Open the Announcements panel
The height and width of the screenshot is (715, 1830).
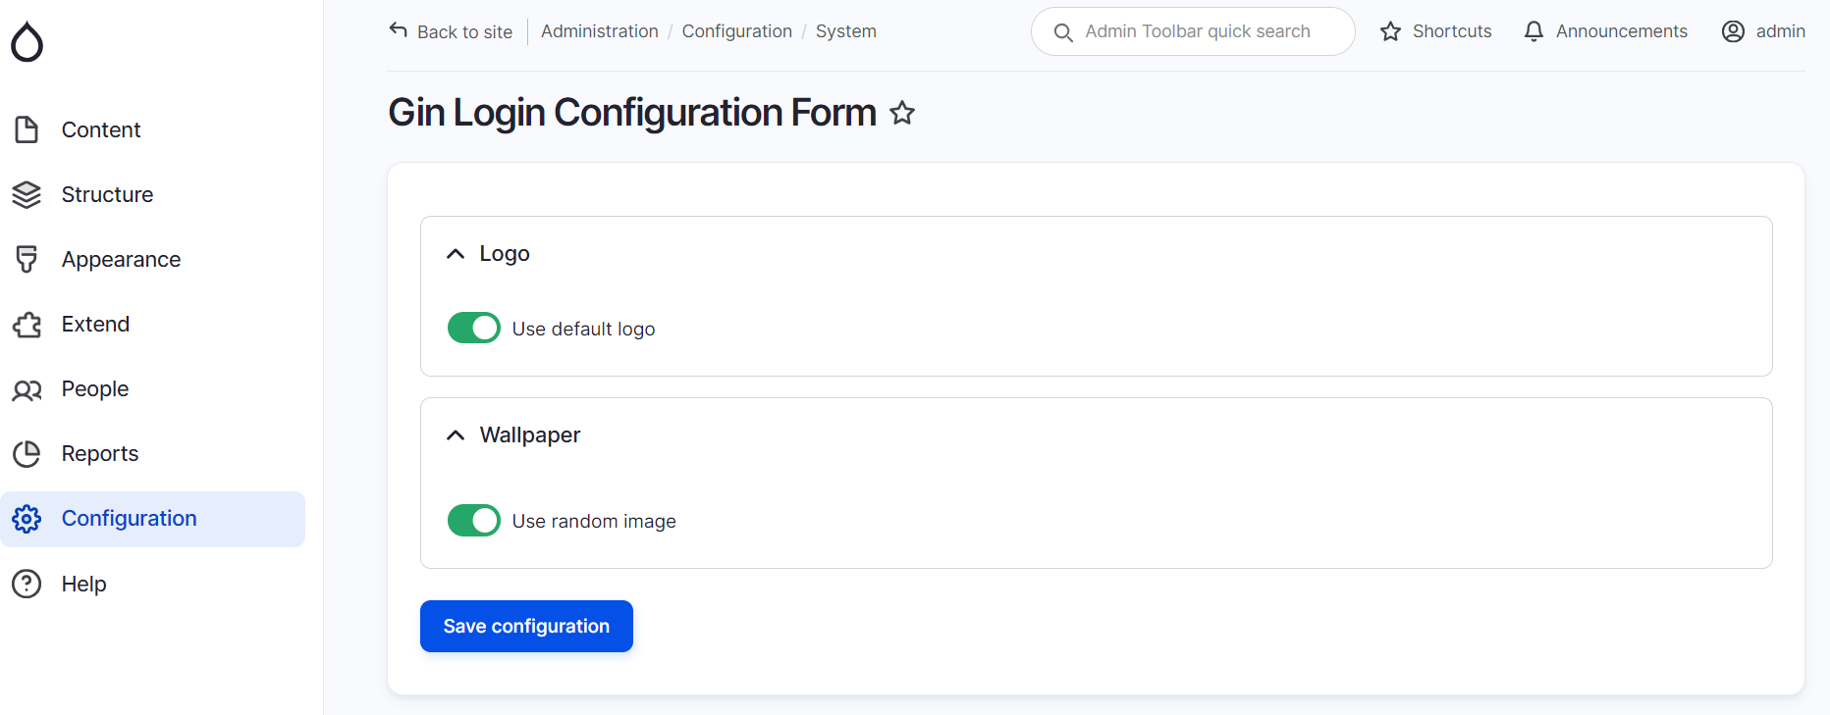coord(1605,31)
